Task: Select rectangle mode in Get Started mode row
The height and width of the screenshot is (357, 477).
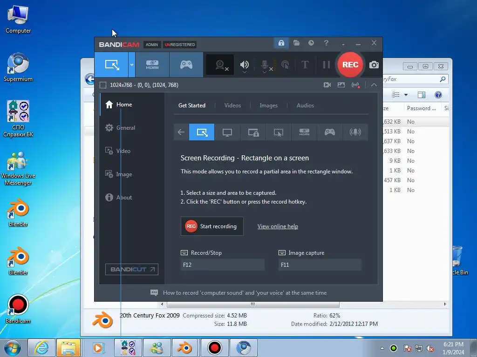Action: tap(202, 132)
